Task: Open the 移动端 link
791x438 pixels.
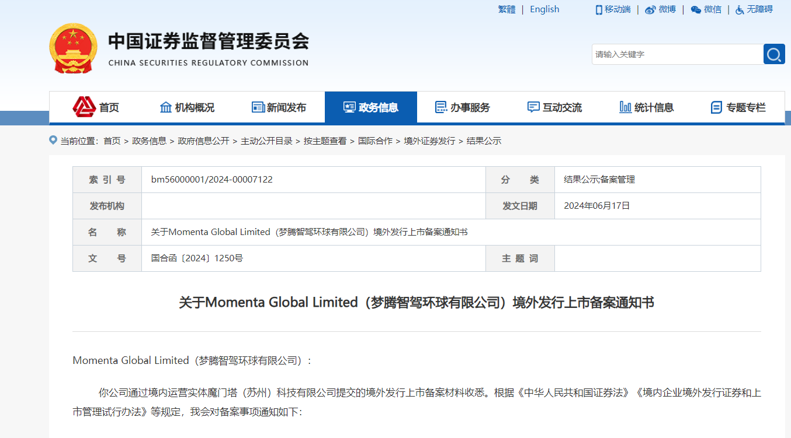Action: [x=617, y=9]
